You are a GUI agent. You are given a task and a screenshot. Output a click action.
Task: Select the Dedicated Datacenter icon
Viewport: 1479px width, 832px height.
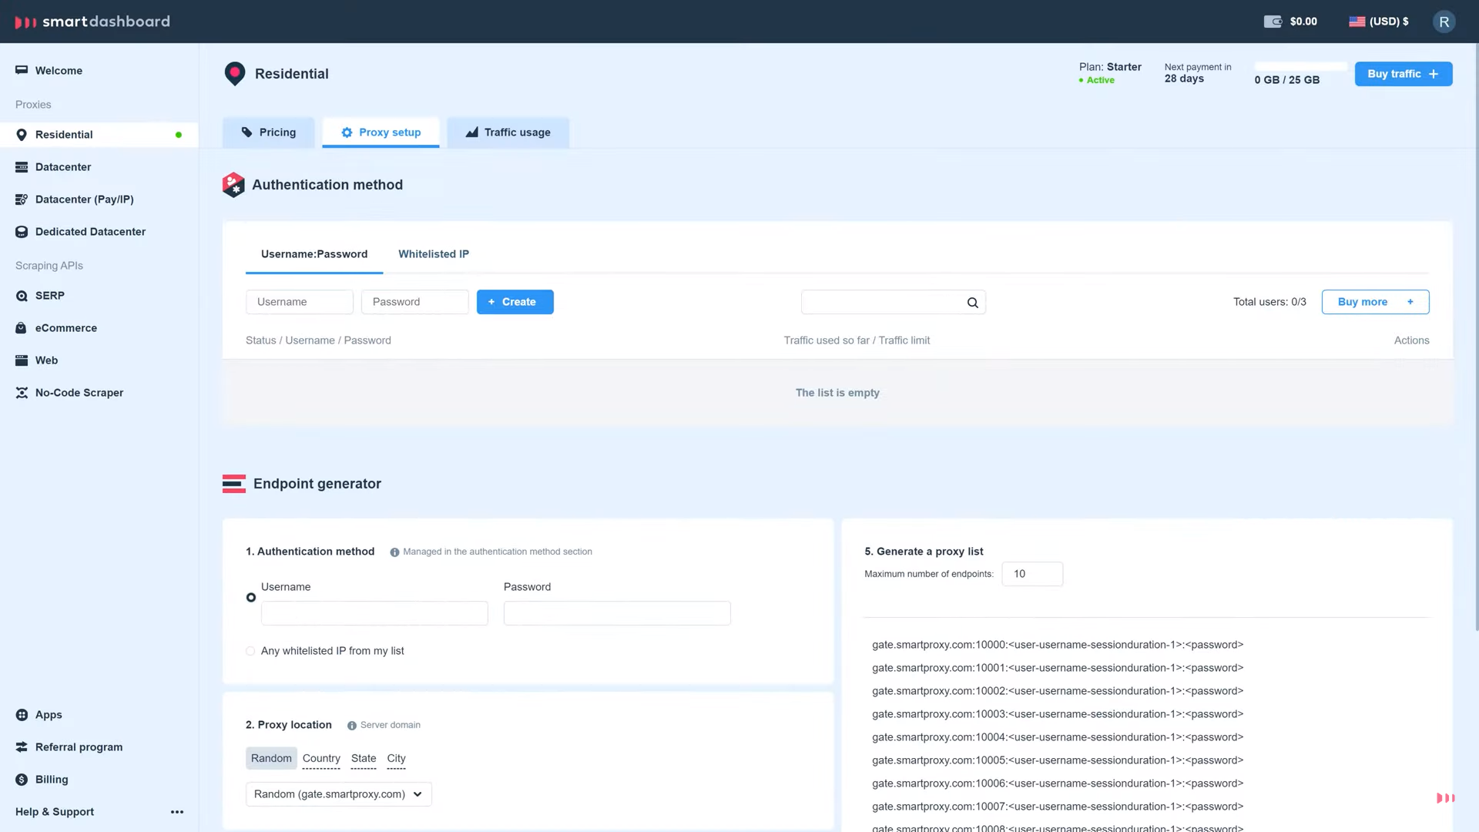pos(21,231)
